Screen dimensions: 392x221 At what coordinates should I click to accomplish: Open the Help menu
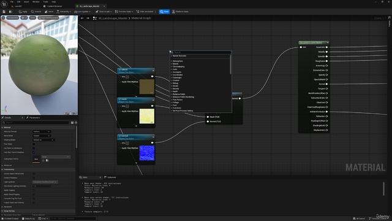click(x=53, y=2)
